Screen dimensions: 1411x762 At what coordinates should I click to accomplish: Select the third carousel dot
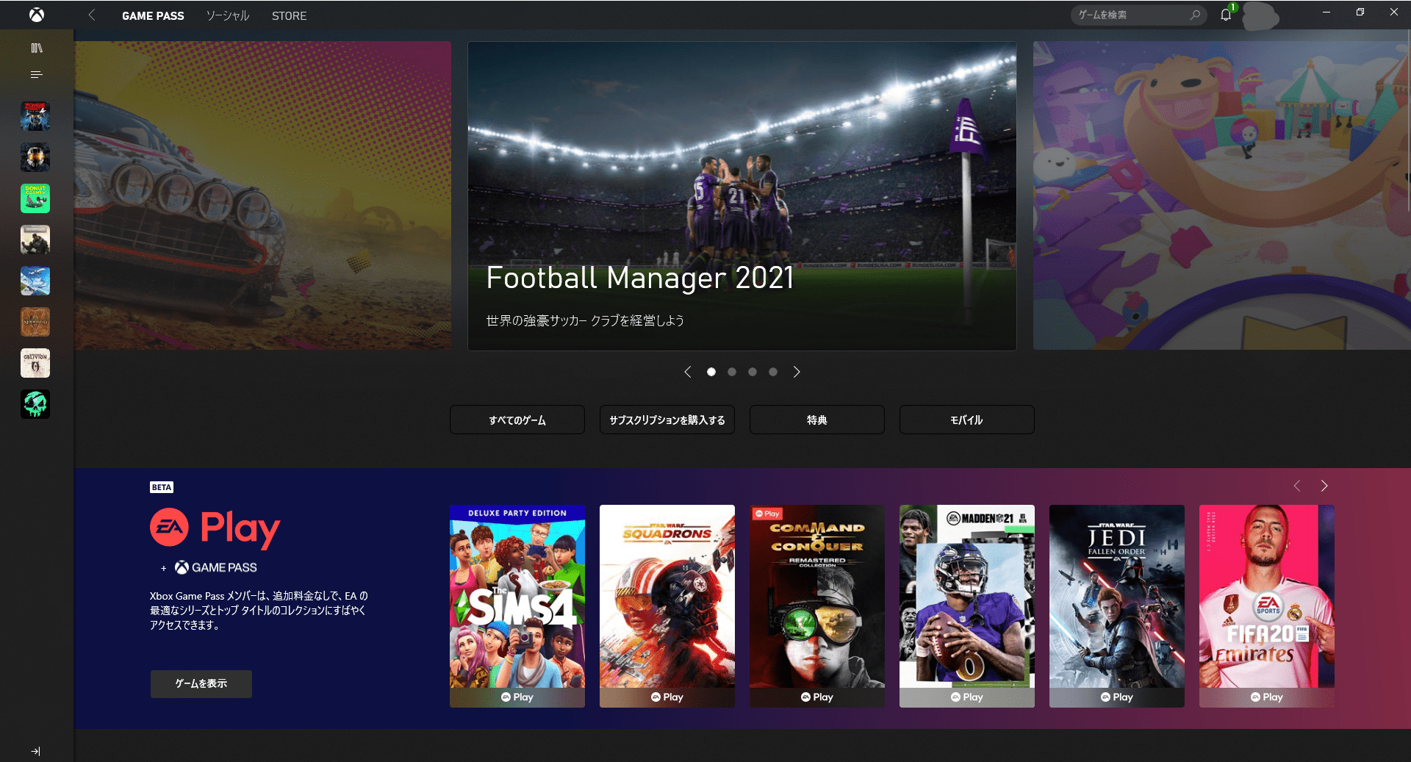tap(753, 372)
